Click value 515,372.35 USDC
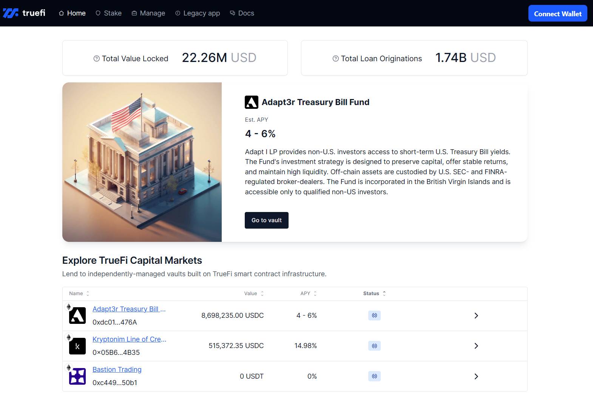Viewport: 593px width, 393px height. click(236, 346)
